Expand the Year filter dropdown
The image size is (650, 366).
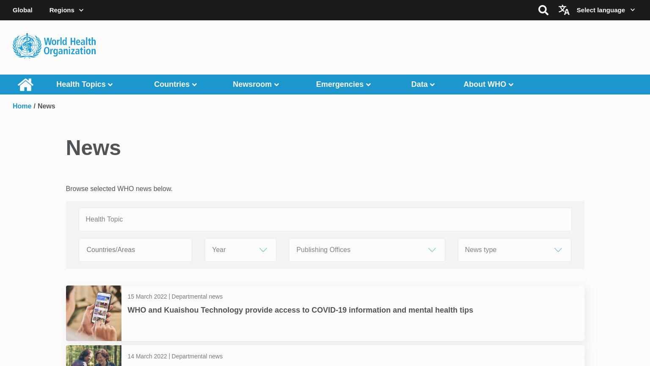click(240, 250)
